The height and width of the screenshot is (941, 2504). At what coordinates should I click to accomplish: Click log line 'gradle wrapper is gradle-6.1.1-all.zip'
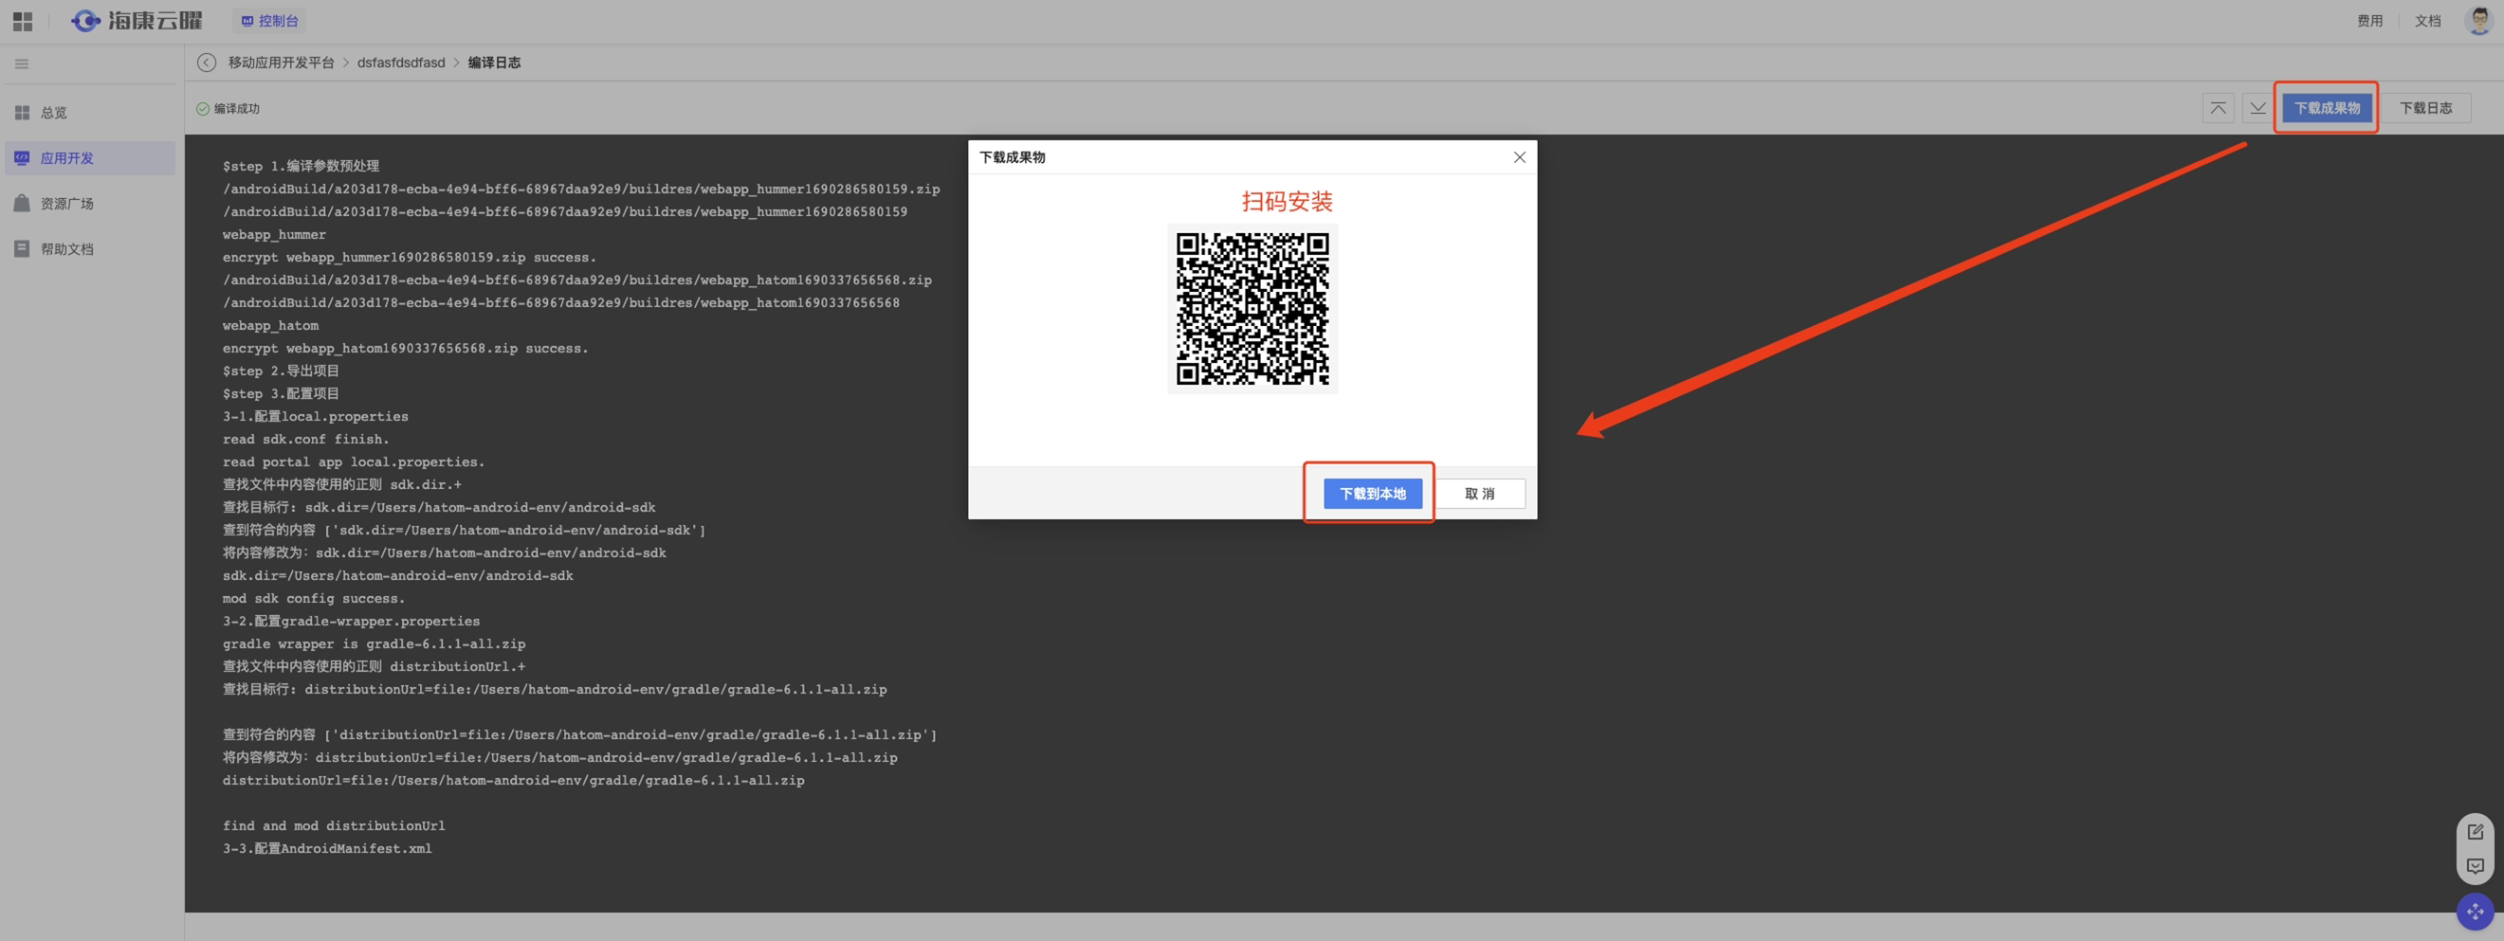(374, 643)
